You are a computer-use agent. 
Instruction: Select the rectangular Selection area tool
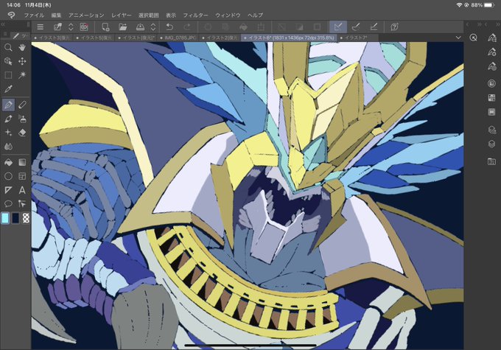[8, 75]
